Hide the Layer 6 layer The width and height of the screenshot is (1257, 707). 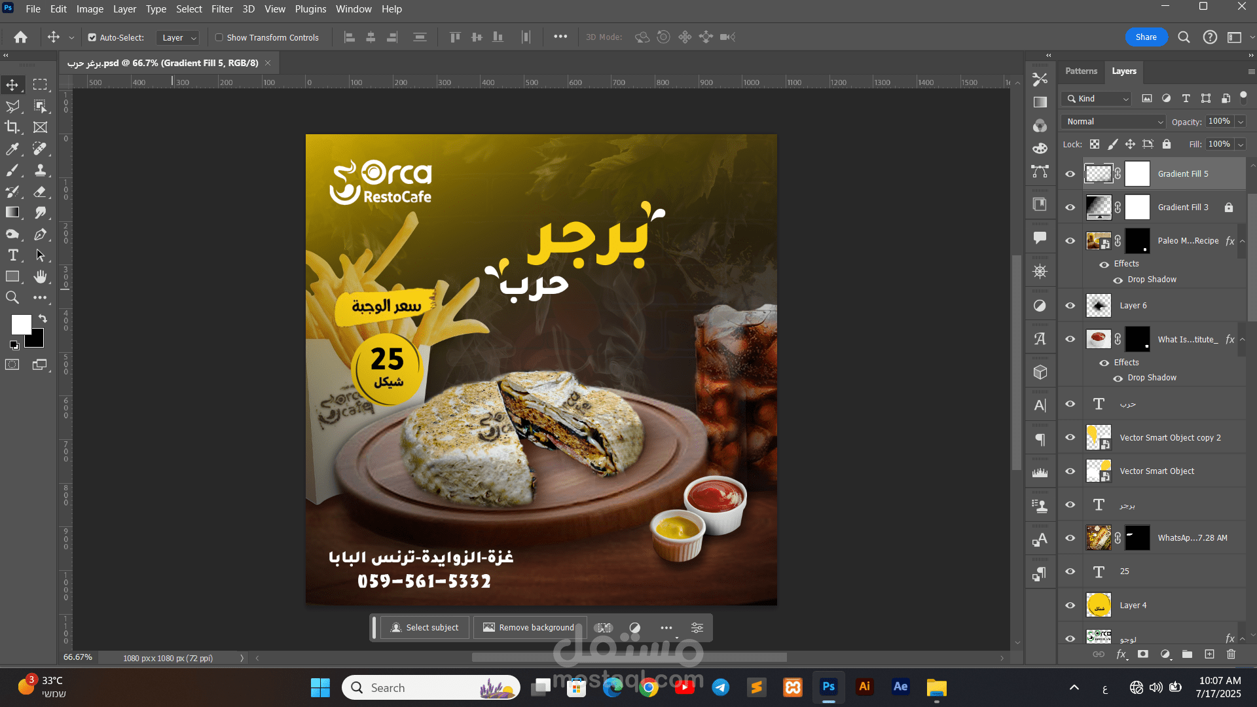coord(1070,306)
